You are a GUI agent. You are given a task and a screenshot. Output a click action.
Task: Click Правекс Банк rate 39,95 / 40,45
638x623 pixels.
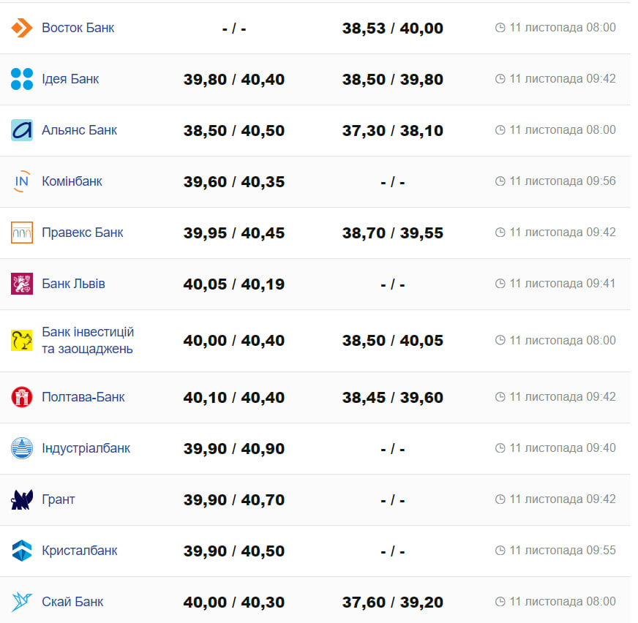234,233
